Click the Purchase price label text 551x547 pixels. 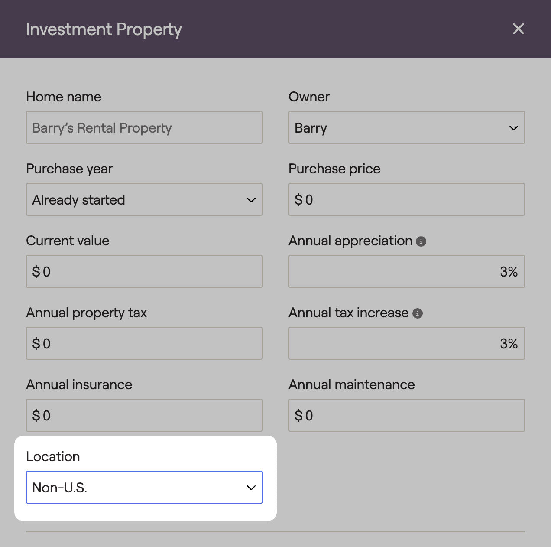tap(334, 169)
